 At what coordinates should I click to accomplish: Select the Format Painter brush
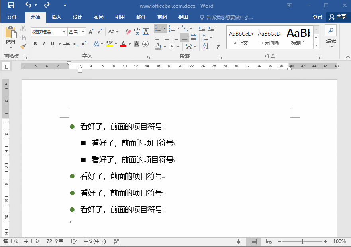coord(23,46)
